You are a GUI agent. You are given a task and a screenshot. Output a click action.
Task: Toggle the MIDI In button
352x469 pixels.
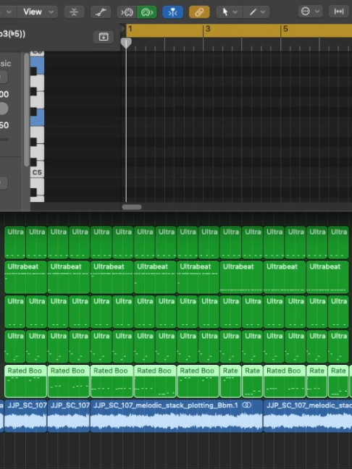coord(127,12)
